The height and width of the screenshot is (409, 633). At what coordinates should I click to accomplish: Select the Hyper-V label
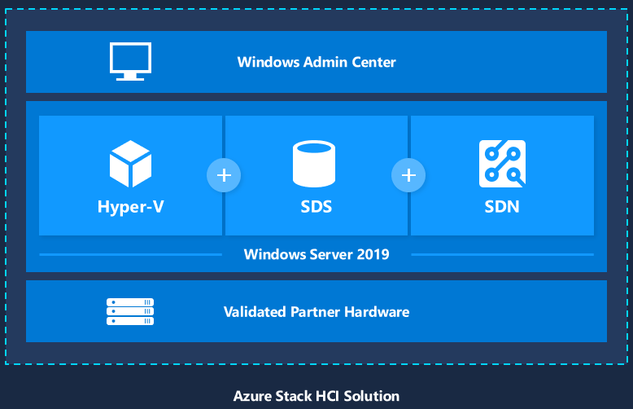130,207
